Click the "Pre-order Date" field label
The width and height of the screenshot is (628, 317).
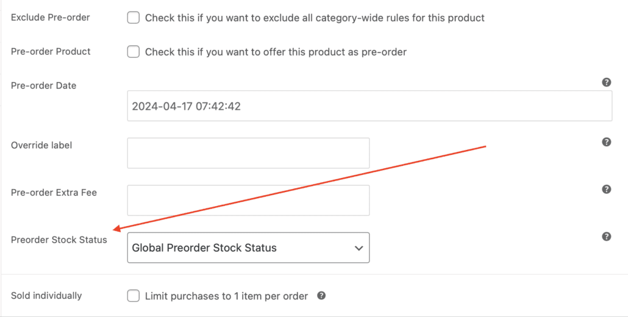coord(44,86)
